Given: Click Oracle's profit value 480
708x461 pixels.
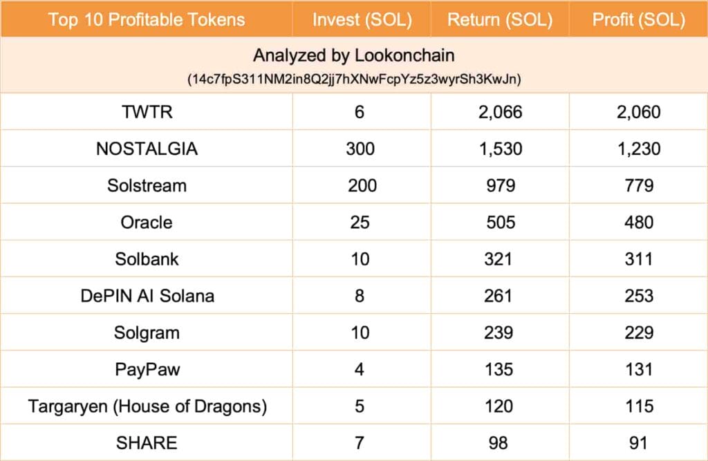Looking at the screenshot, I should click(638, 222).
